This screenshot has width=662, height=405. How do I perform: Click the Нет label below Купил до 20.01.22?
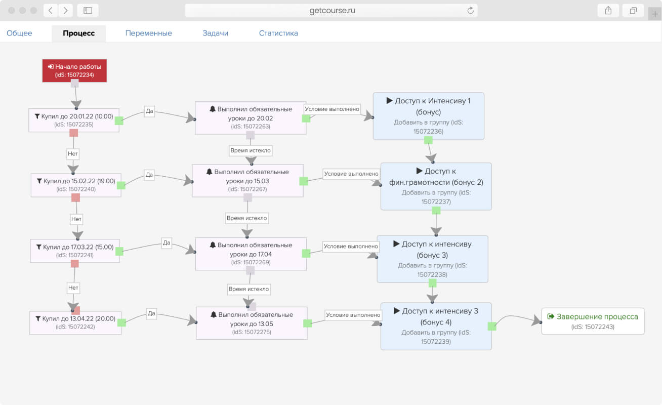(73, 153)
